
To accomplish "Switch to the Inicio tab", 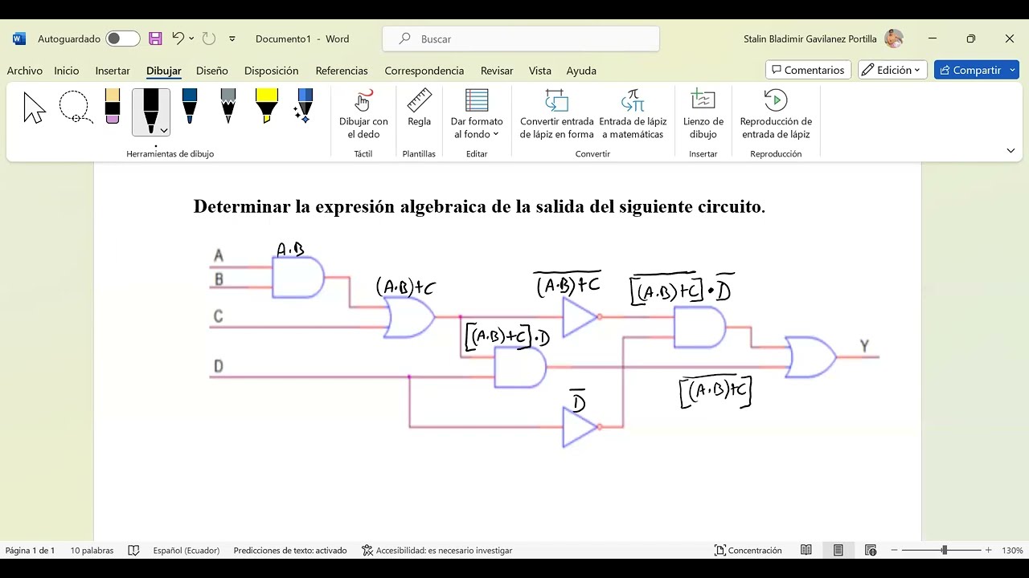I will (x=67, y=71).
